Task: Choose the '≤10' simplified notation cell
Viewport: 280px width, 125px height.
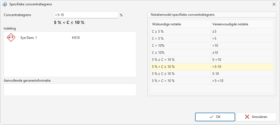Action: [242, 53]
